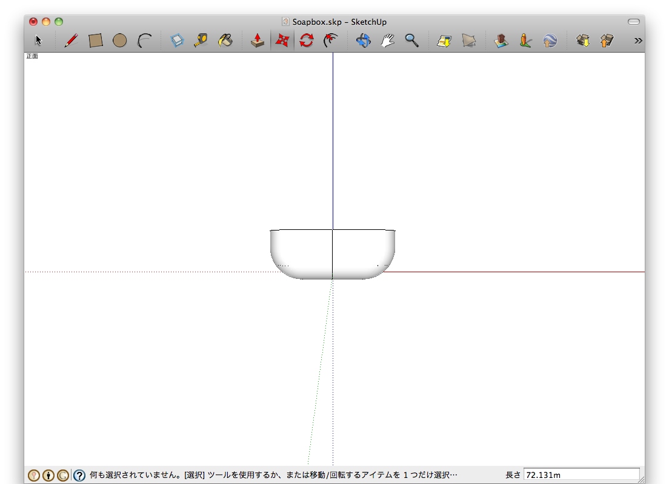Select the Arc tool
This screenshot has width=669, height=484.
click(145, 41)
